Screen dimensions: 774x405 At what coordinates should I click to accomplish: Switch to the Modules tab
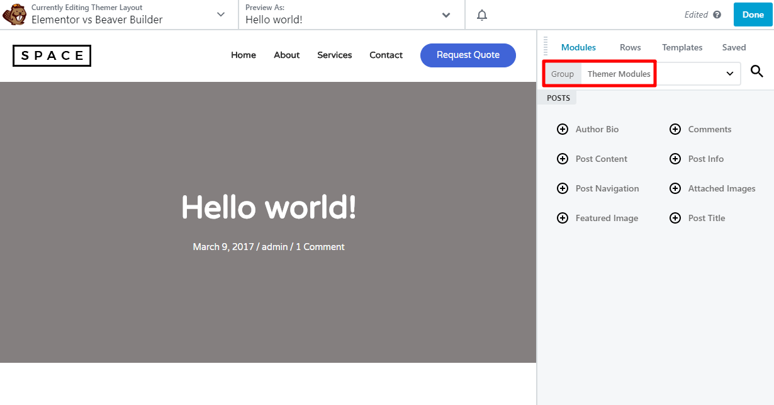point(578,47)
